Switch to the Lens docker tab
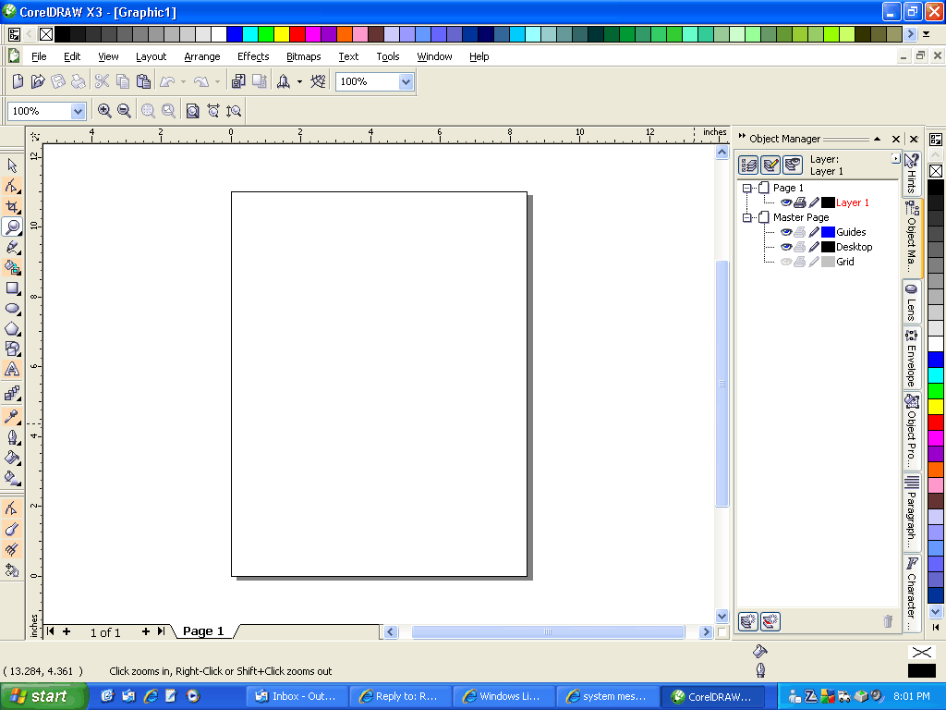 912,302
